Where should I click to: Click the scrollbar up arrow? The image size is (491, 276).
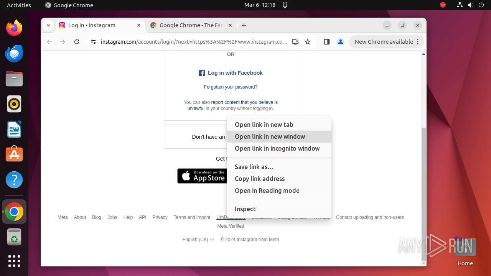(423, 54)
